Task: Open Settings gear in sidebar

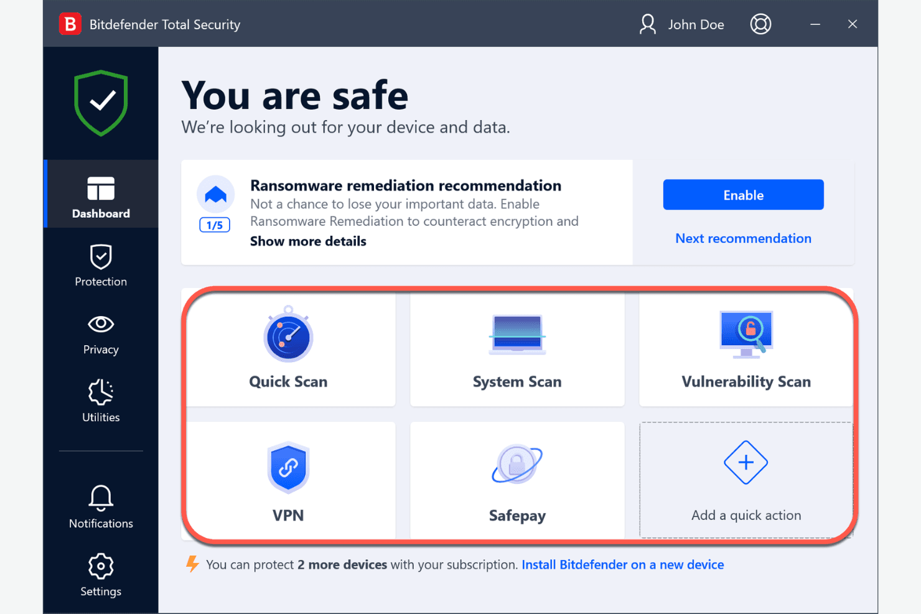Action: click(101, 575)
